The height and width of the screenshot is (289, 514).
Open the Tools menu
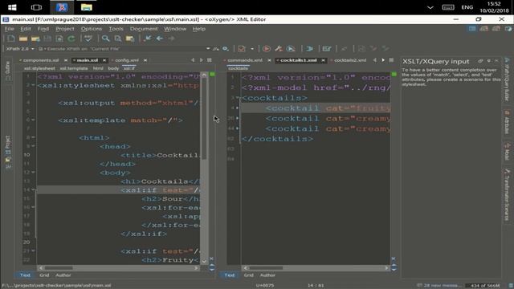(116, 29)
